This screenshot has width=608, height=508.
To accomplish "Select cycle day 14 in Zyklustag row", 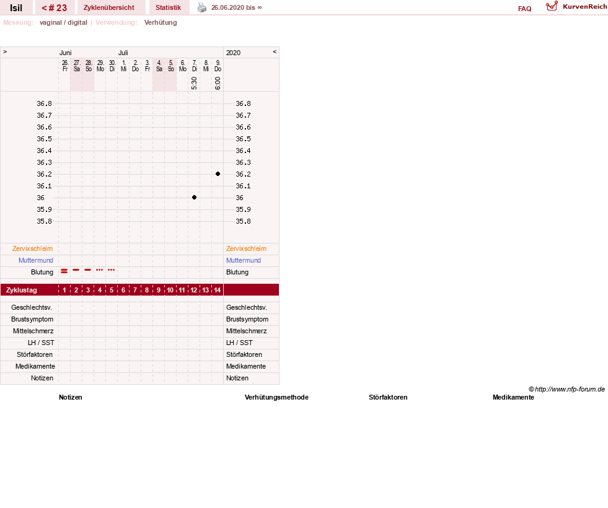I will coord(218,290).
